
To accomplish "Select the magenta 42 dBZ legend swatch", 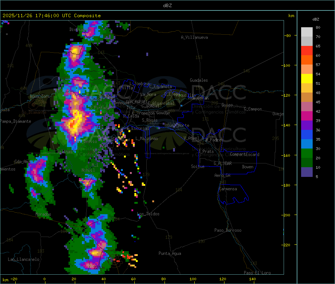I will 307,116.
